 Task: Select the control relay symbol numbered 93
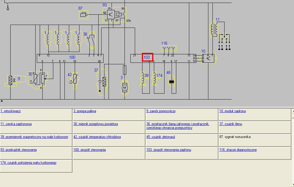point(114,14)
